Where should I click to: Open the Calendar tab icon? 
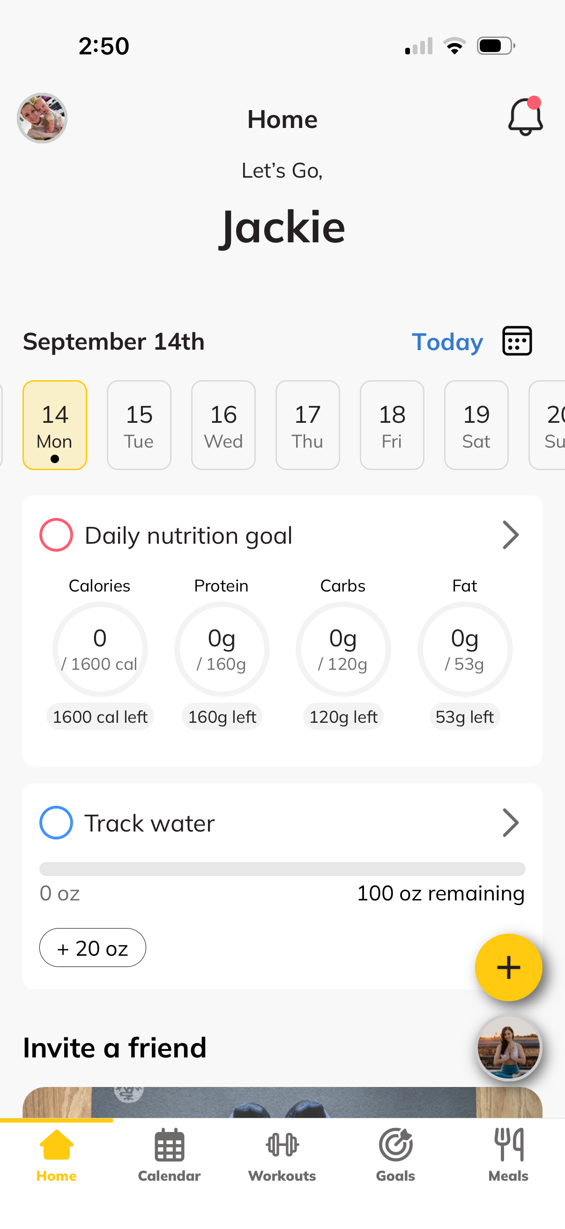tap(169, 1145)
